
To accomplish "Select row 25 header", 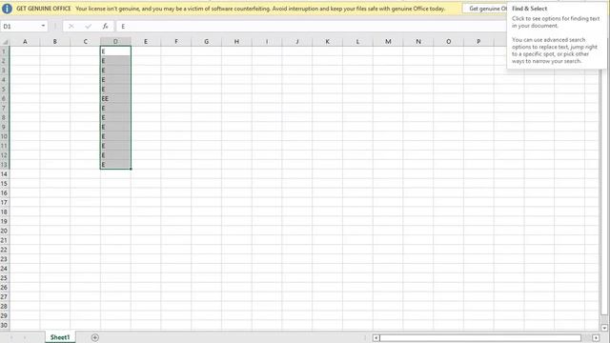I will pos(4,278).
